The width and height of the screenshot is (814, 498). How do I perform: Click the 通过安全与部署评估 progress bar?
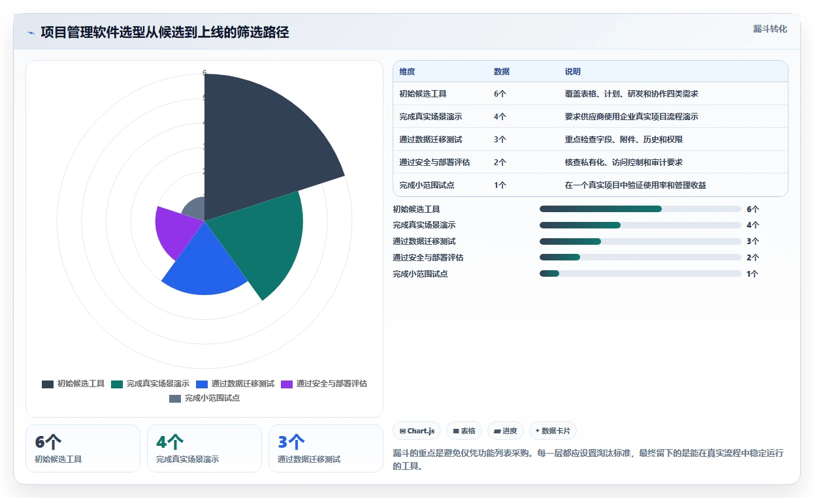pos(640,258)
